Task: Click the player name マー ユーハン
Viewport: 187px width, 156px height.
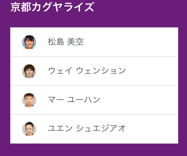Action: [74, 100]
